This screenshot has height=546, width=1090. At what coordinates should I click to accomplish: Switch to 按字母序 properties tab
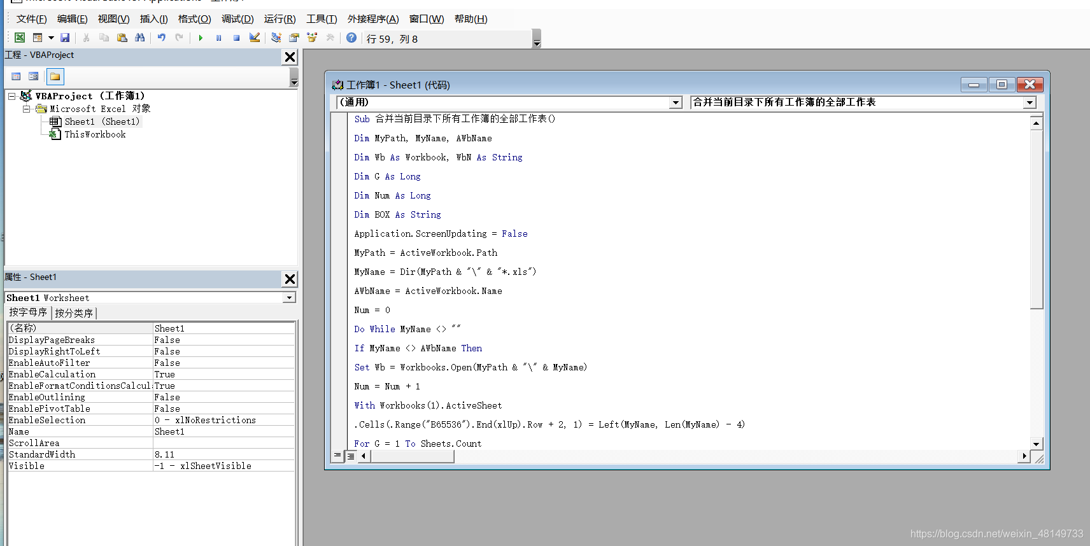click(28, 312)
